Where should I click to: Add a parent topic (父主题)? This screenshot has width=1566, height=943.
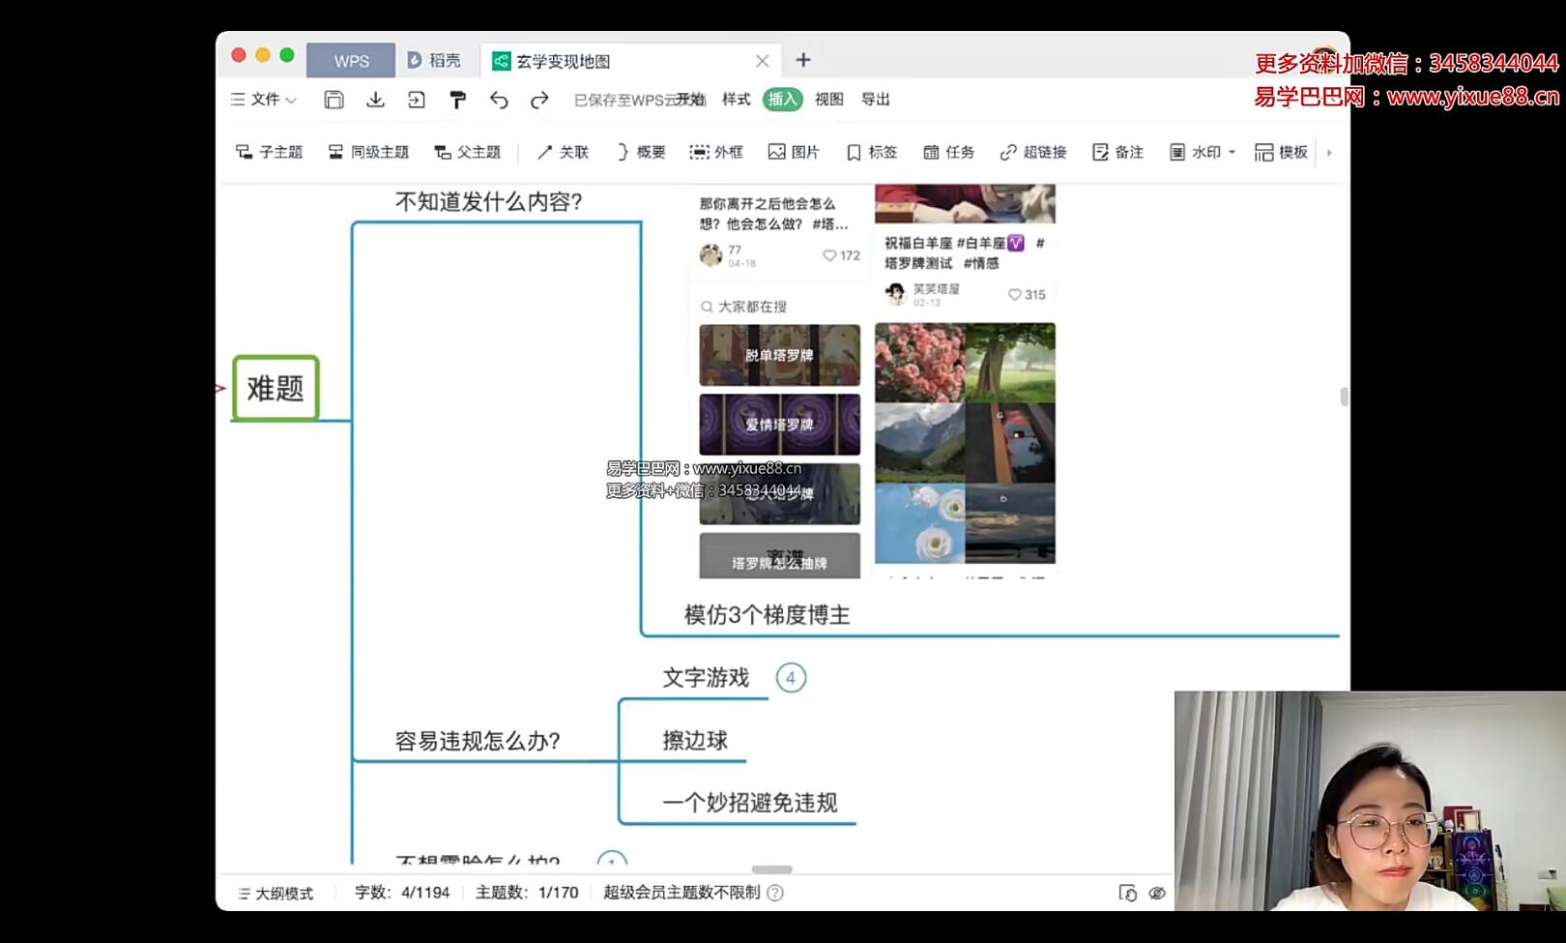tap(468, 152)
